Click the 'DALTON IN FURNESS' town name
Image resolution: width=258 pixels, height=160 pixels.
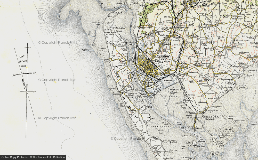(x=205, y=4)
